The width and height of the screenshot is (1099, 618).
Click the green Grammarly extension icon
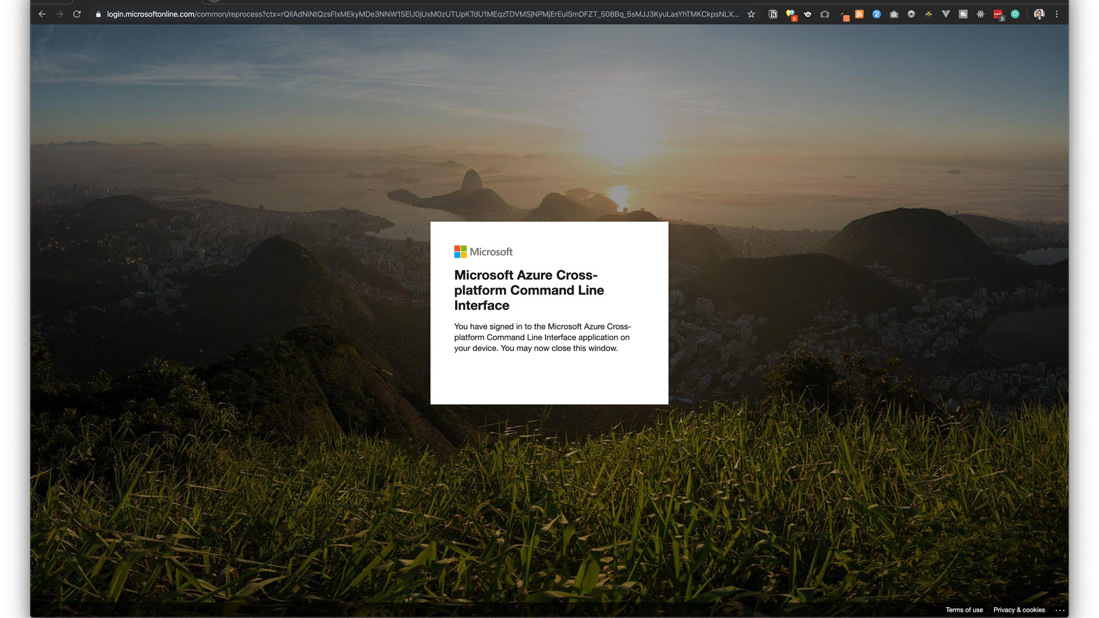(x=1015, y=14)
